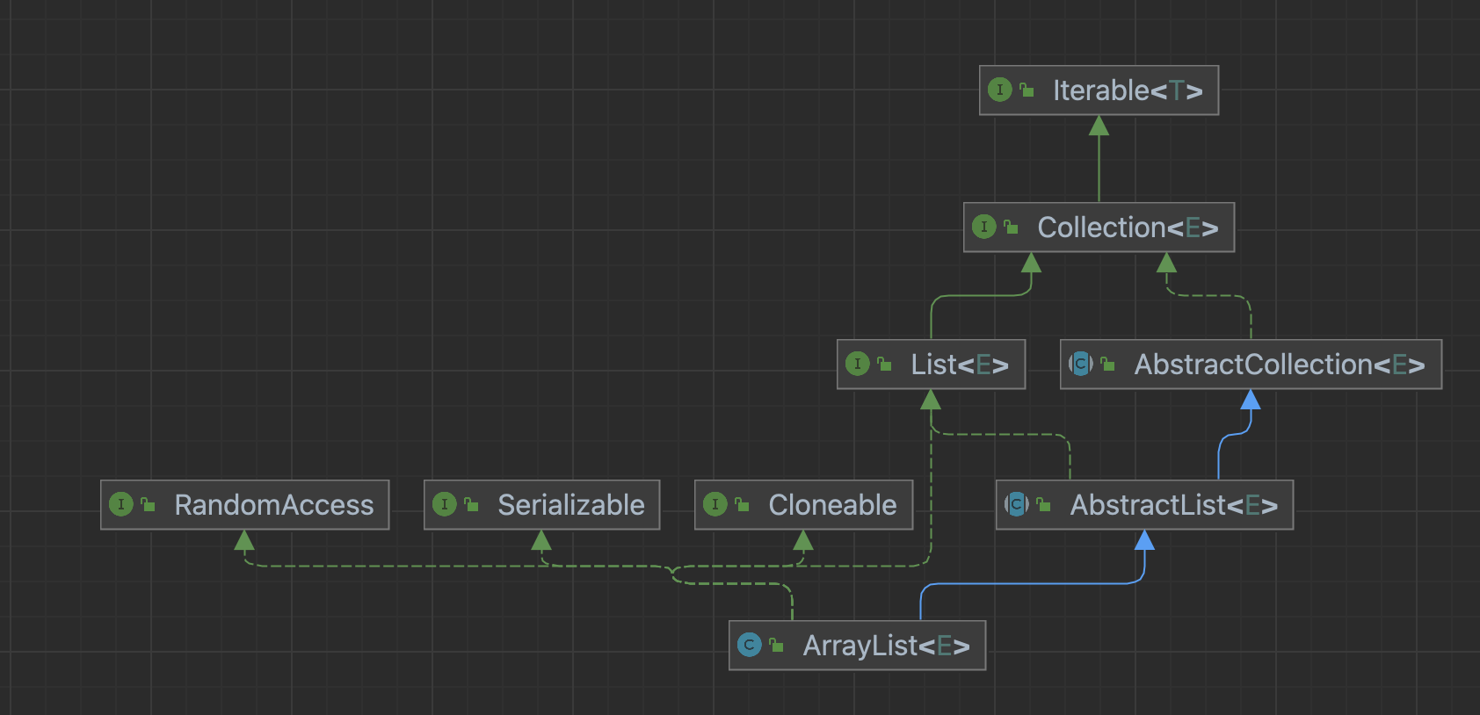Click interface icon on List<E> node
Image resolution: width=1480 pixels, height=715 pixels.
click(858, 364)
